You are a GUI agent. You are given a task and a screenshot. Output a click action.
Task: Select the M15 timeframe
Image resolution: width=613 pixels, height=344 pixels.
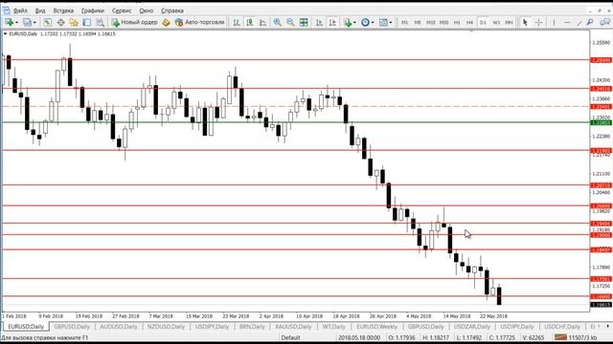430,23
